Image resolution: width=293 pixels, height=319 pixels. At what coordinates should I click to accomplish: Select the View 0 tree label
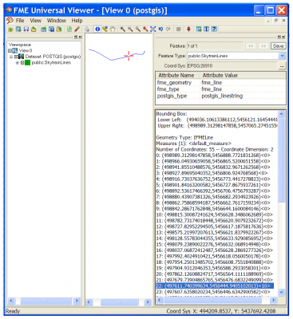26,50
